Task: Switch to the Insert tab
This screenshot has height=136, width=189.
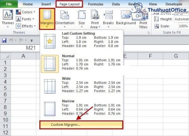Action: (46, 4)
